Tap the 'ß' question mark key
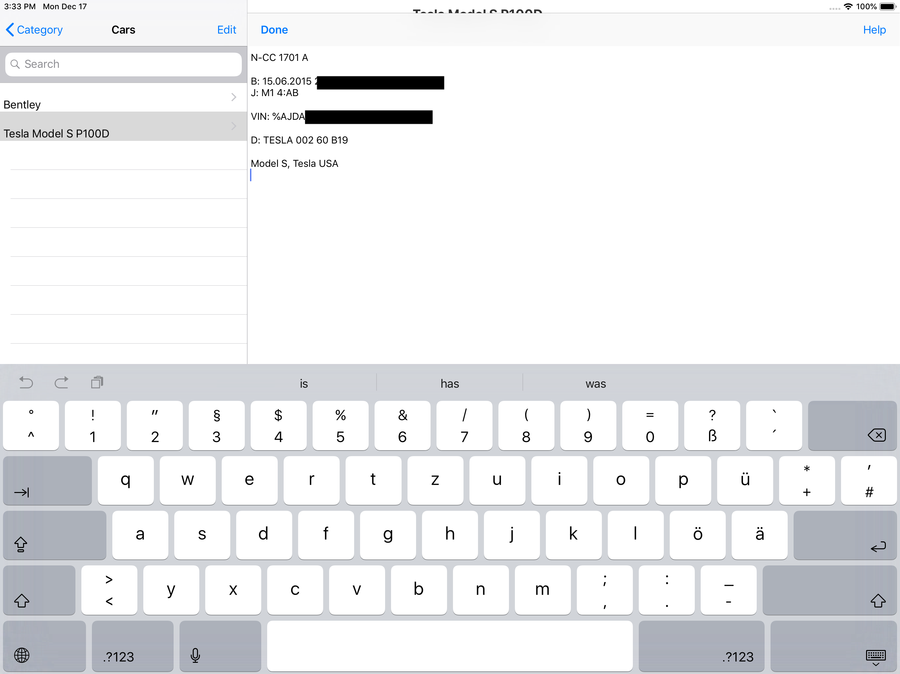900x674 pixels. point(712,426)
